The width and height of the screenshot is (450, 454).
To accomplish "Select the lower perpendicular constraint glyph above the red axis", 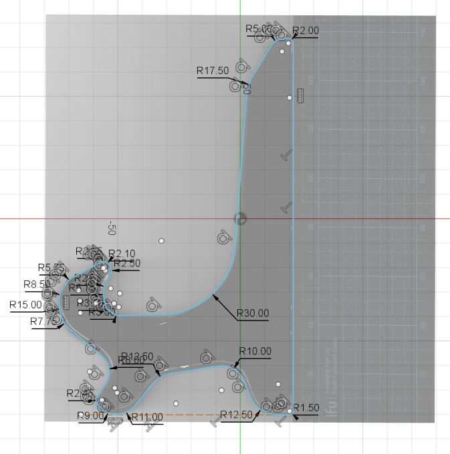I will click(287, 208).
